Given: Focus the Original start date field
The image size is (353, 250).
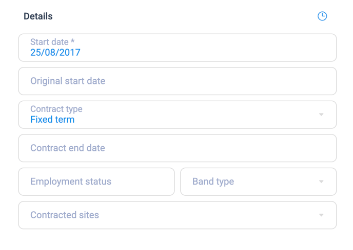Looking at the screenshot, I should tap(178, 81).
